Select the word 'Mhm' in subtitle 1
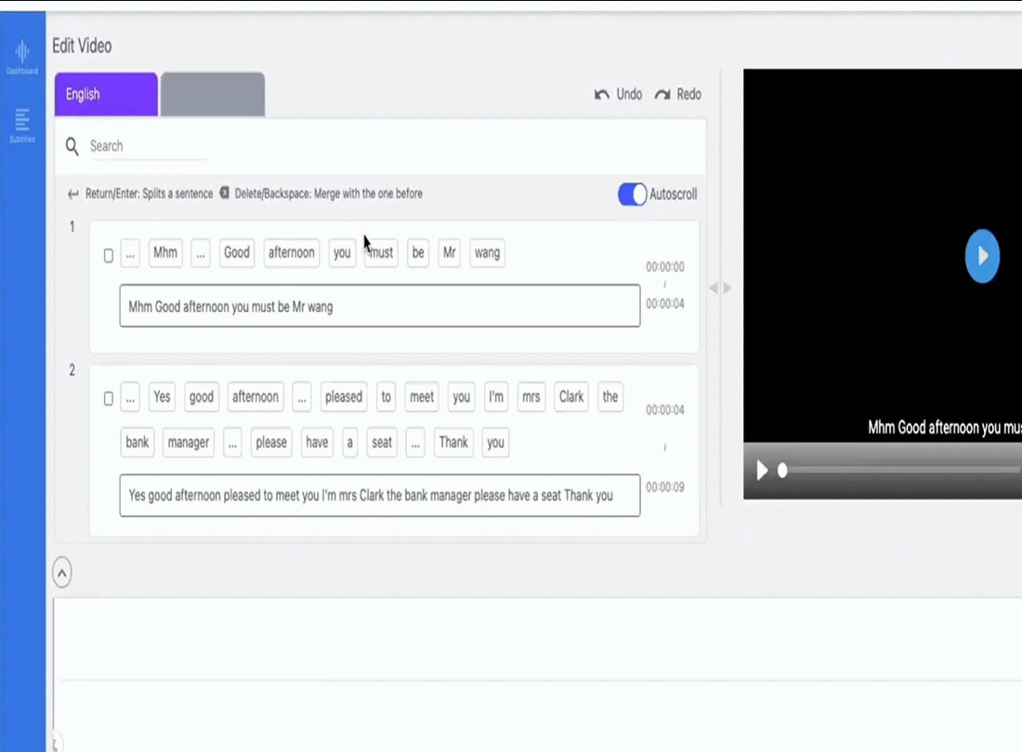This screenshot has height=752, width=1022. 165,253
